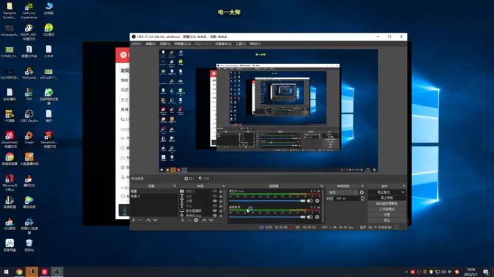Open source properties with the sources gear icon
Screen dimensions: 494x277
click(196, 220)
